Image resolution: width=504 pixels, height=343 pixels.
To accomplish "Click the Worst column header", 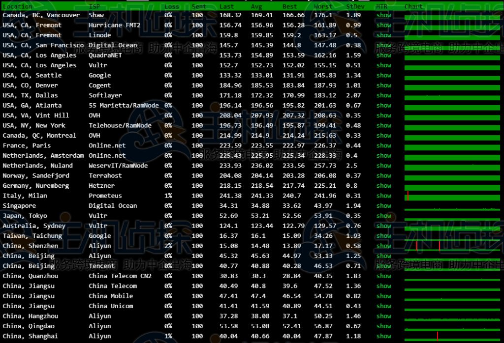I will (x=323, y=6).
